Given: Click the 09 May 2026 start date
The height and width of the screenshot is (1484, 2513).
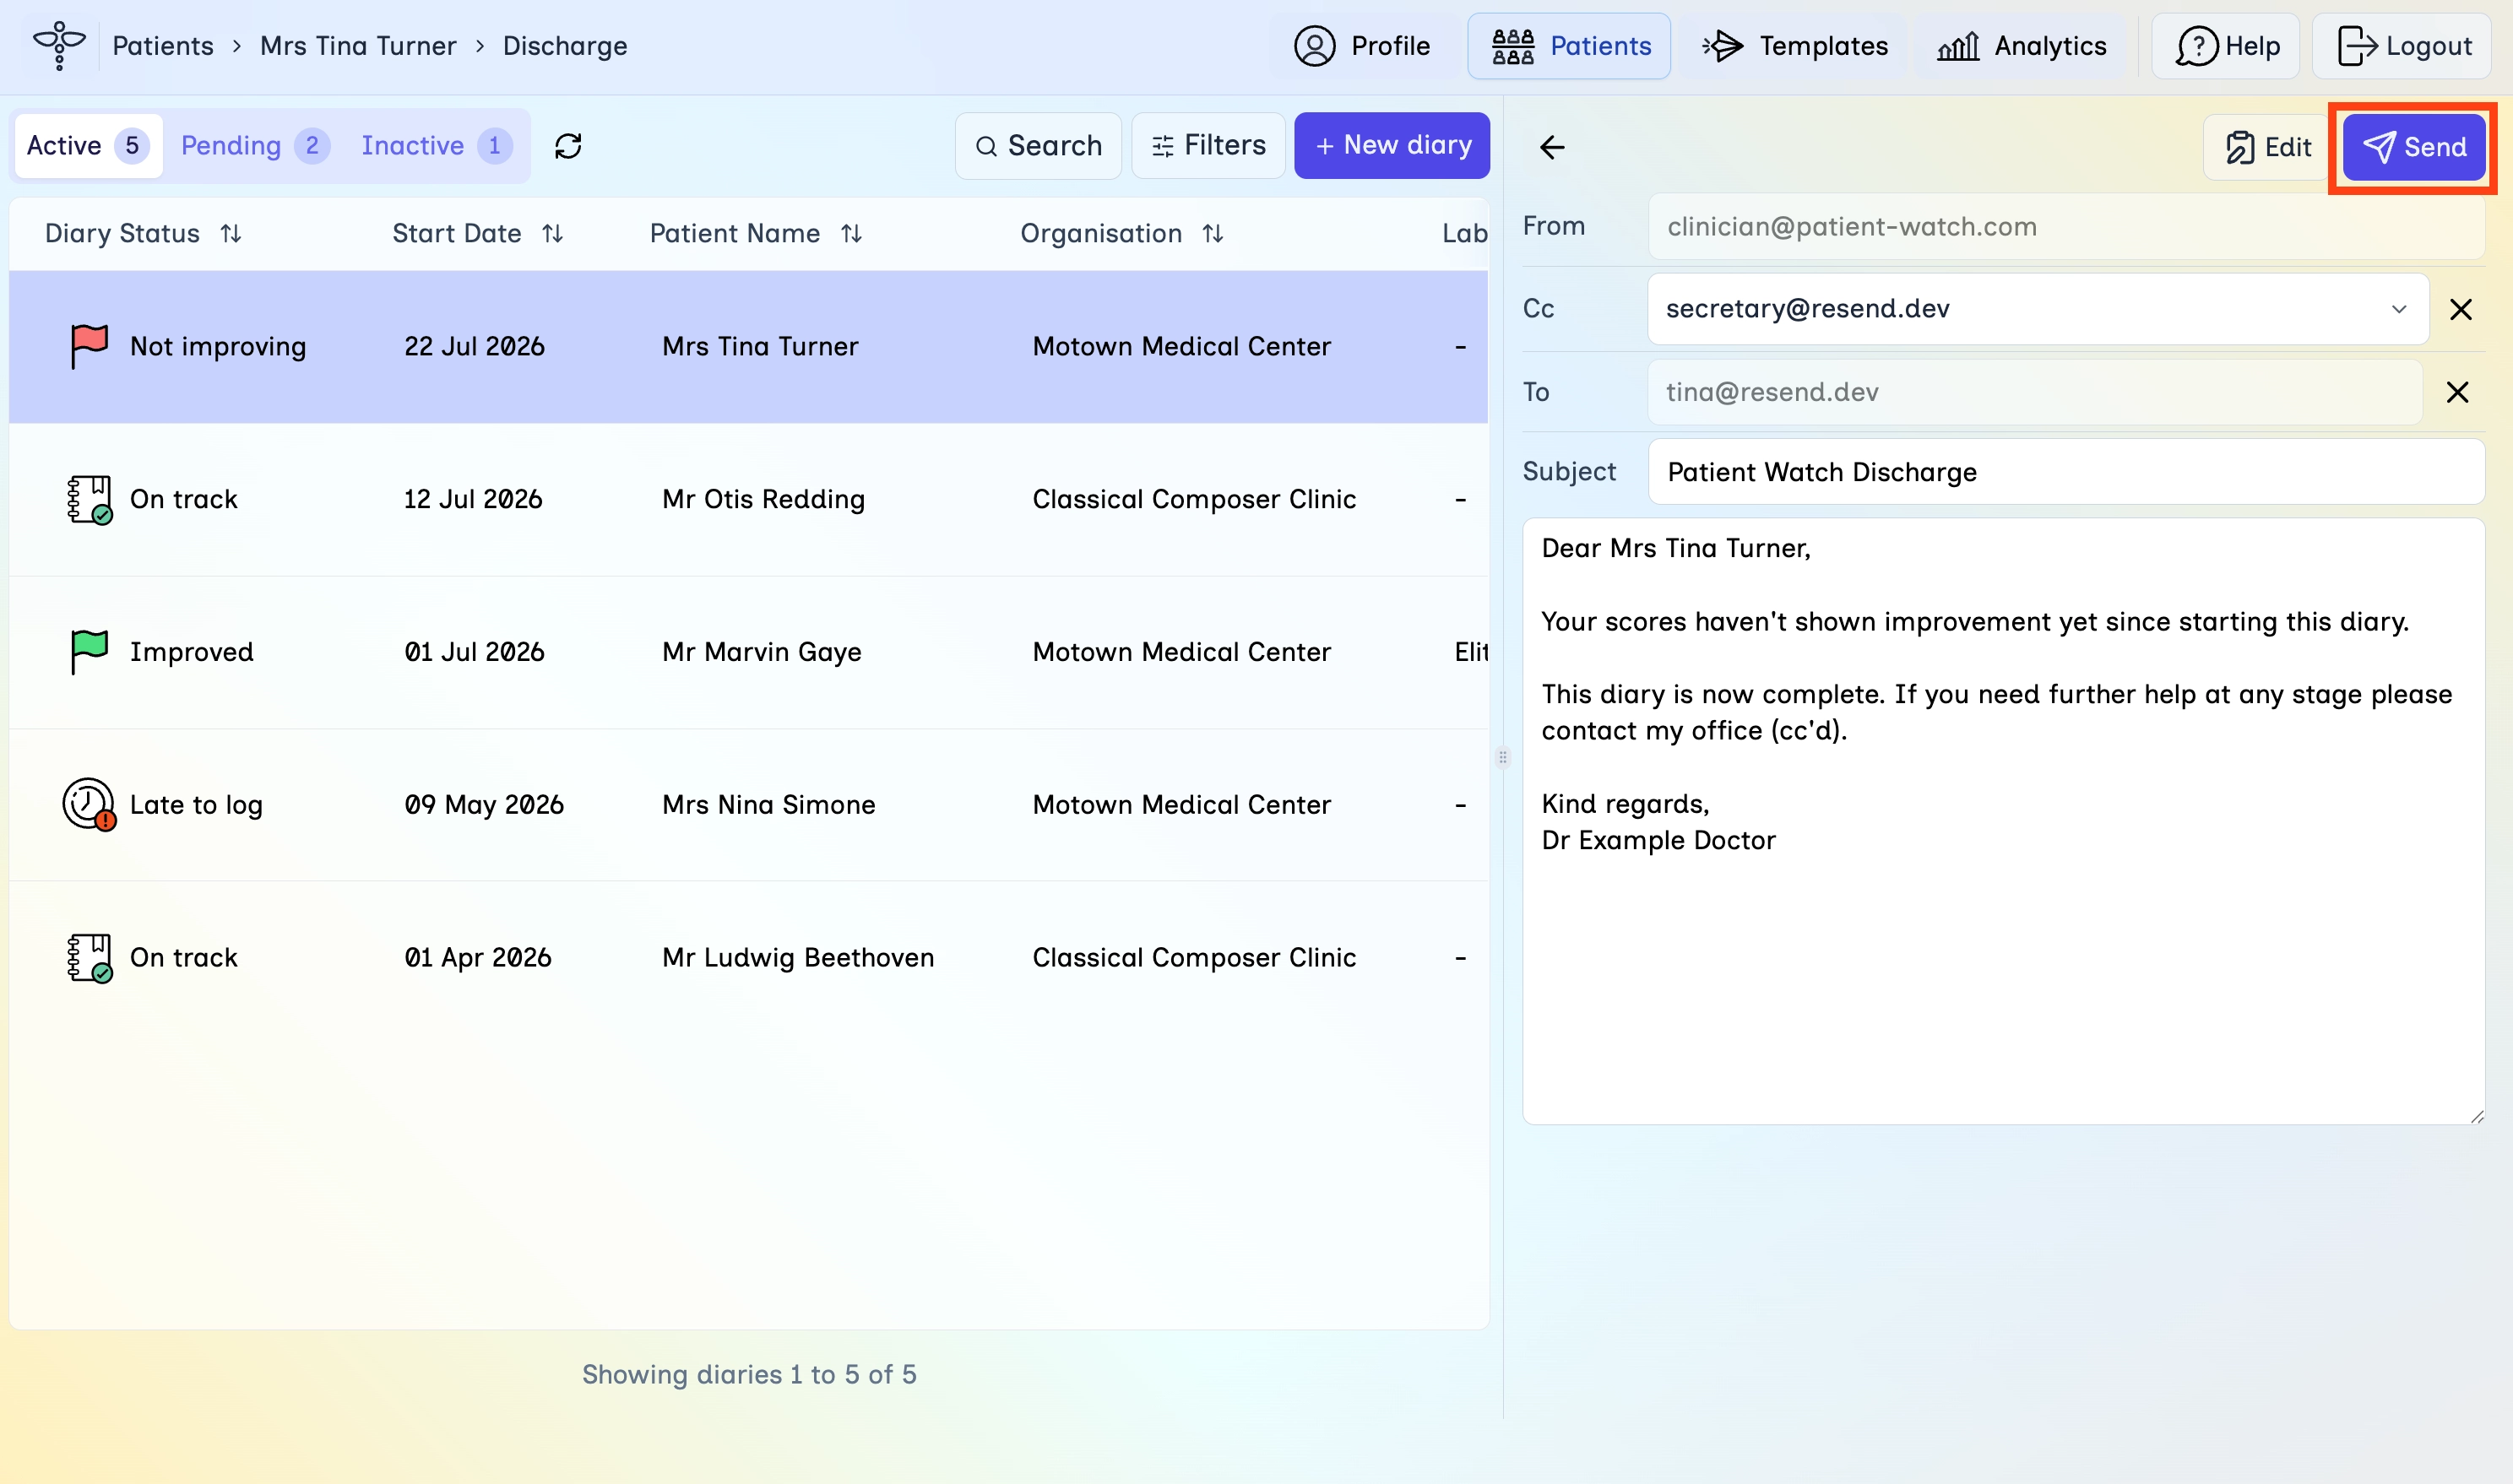Looking at the screenshot, I should [484, 805].
